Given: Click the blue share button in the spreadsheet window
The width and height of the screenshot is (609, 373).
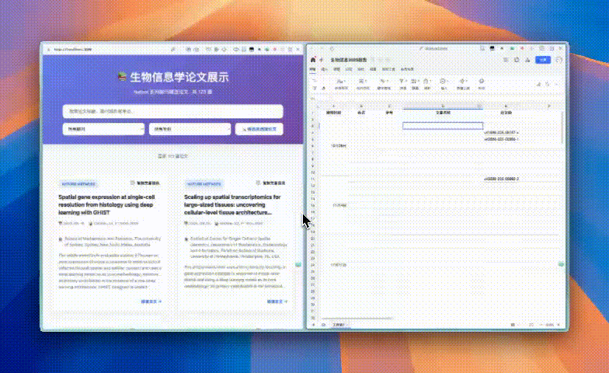Looking at the screenshot, I should tap(543, 60).
